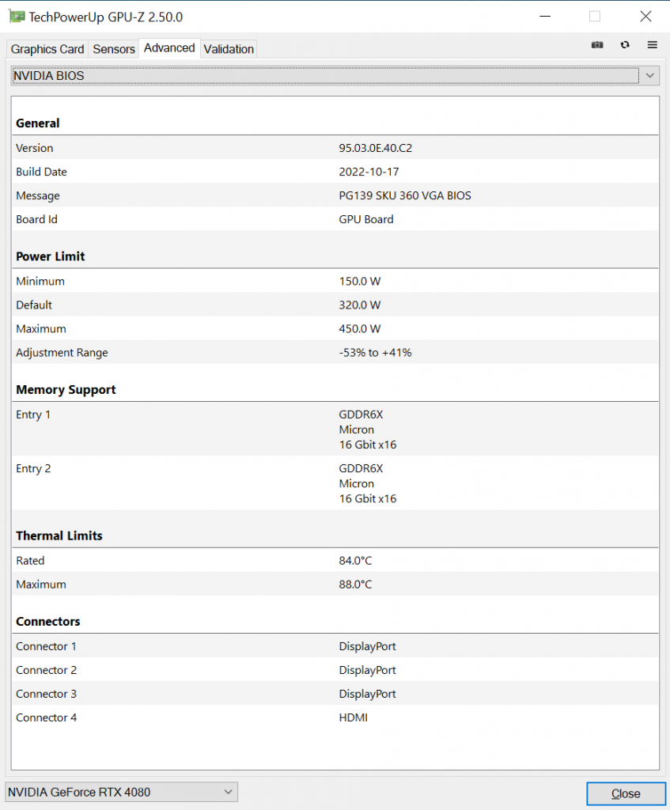This screenshot has width=670, height=810.
Task: Switch to the Graphics Card tab
Action: pyautogui.click(x=47, y=49)
